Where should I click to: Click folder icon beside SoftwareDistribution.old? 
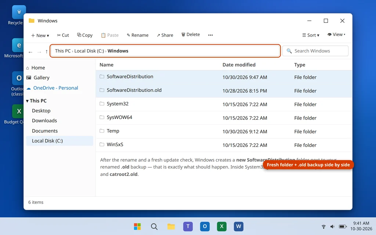[x=102, y=90]
